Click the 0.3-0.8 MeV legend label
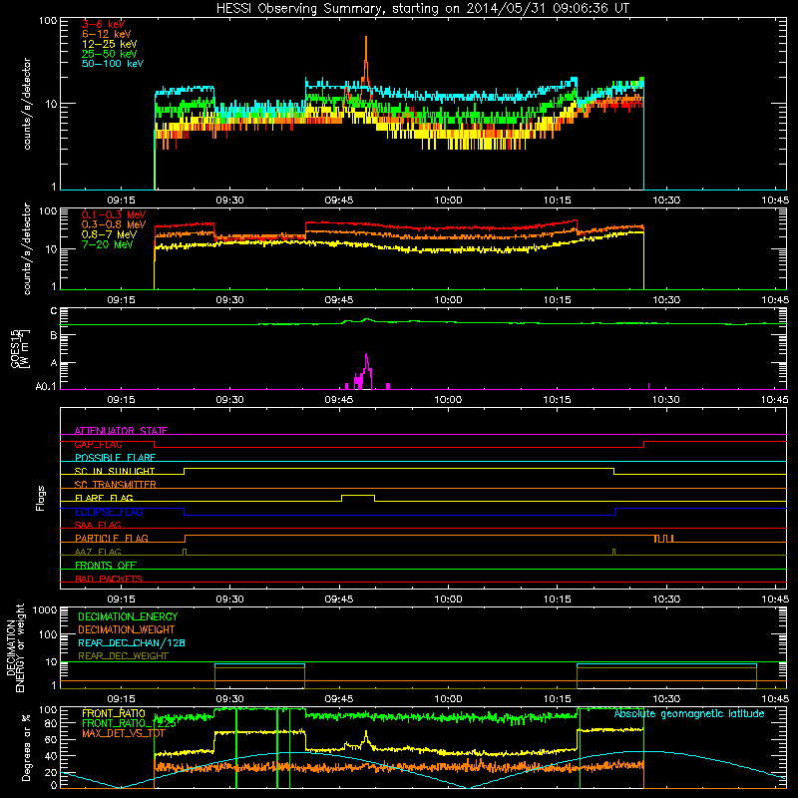 click(x=114, y=224)
